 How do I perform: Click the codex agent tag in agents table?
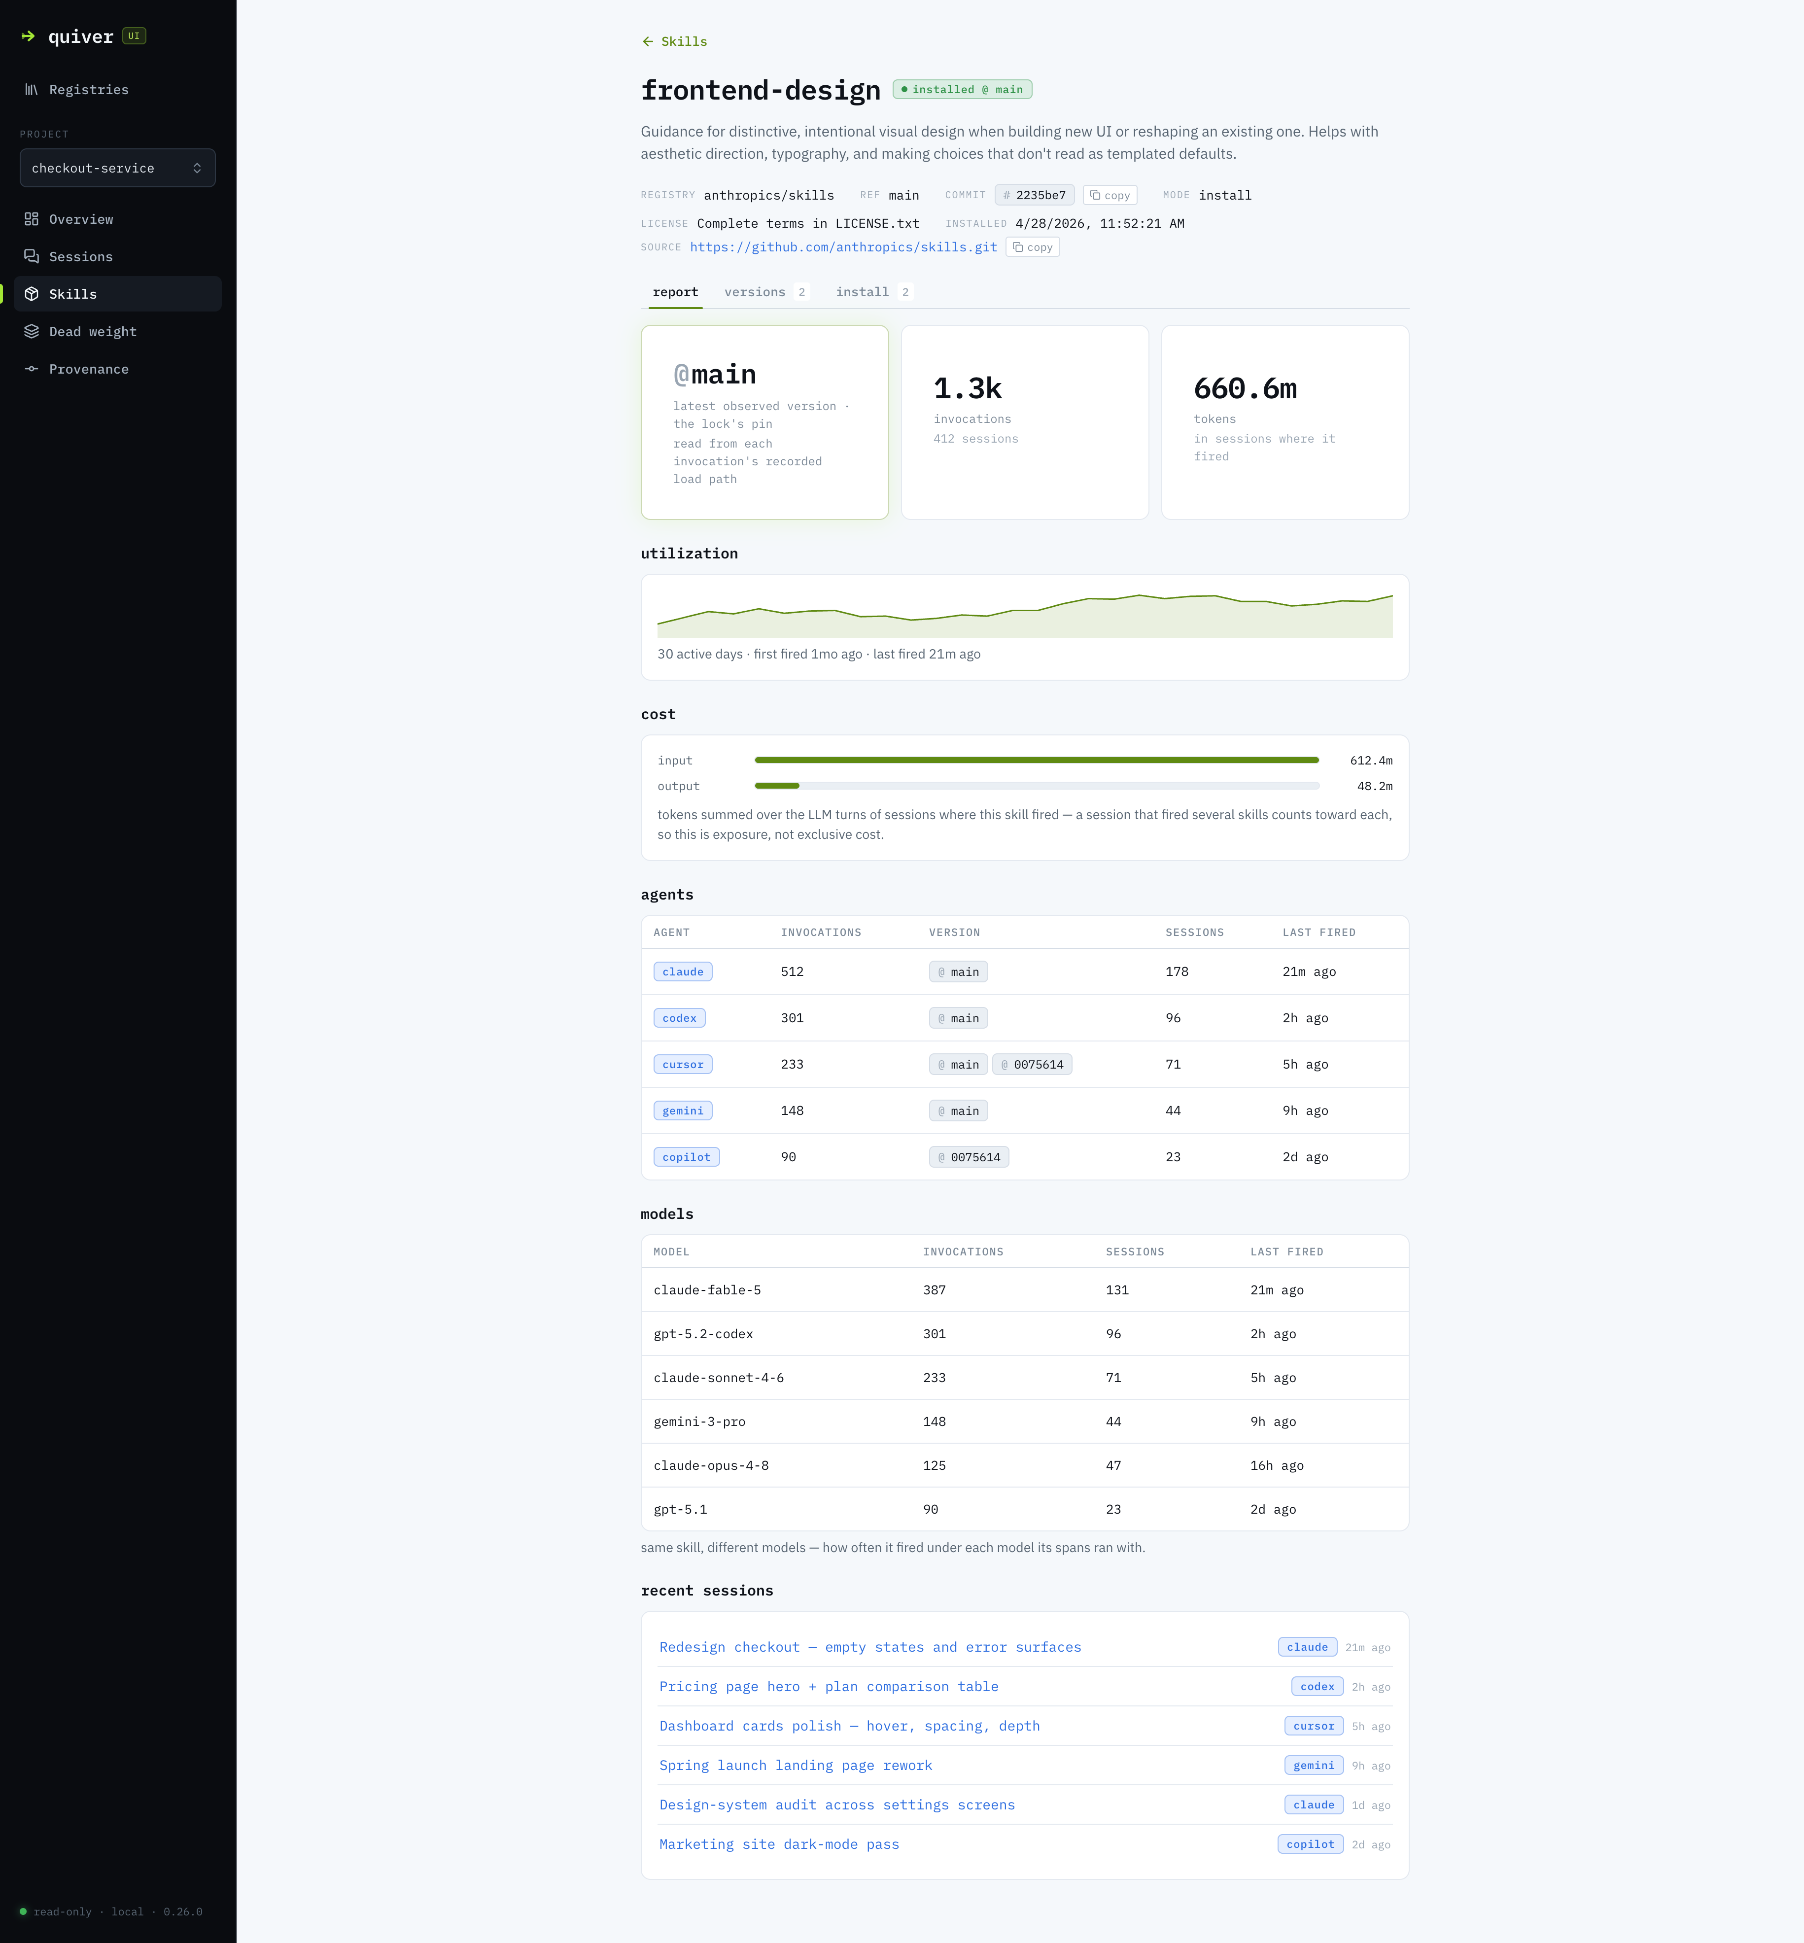[679, 1018]
